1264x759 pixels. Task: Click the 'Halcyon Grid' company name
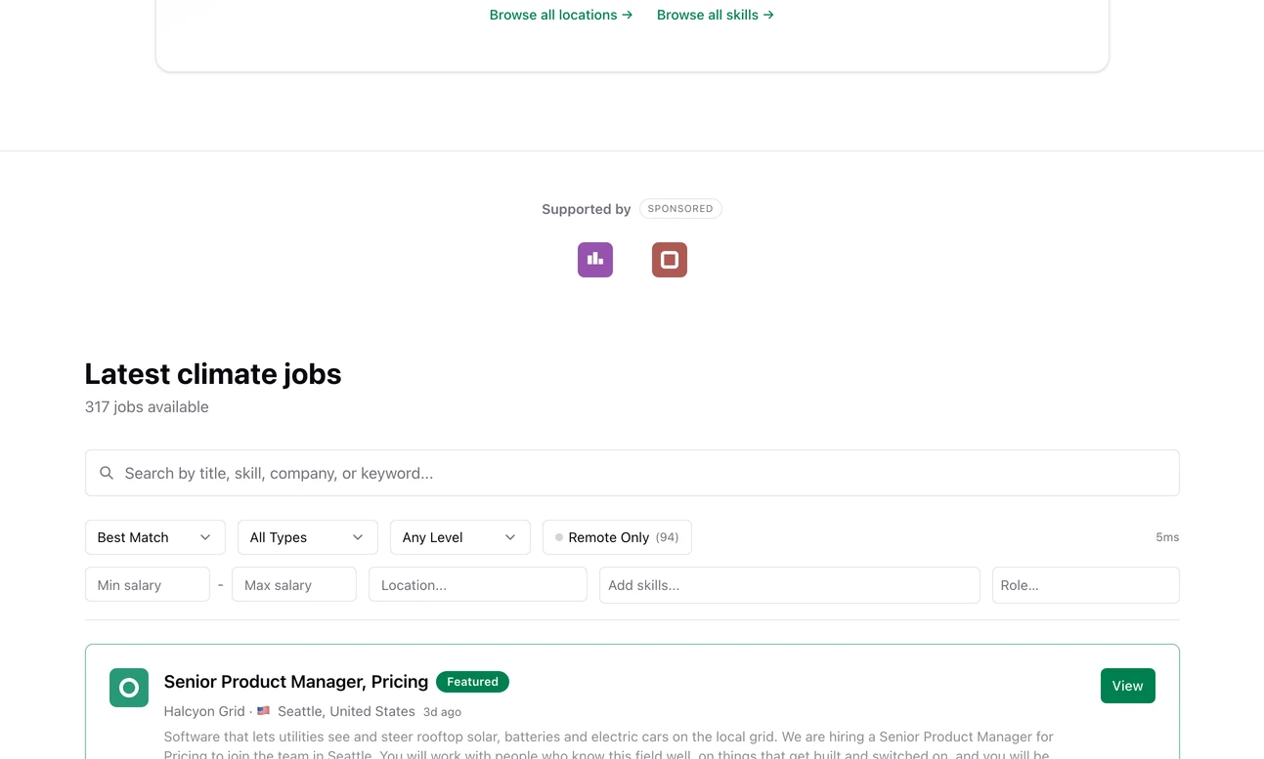pos(204,711)
